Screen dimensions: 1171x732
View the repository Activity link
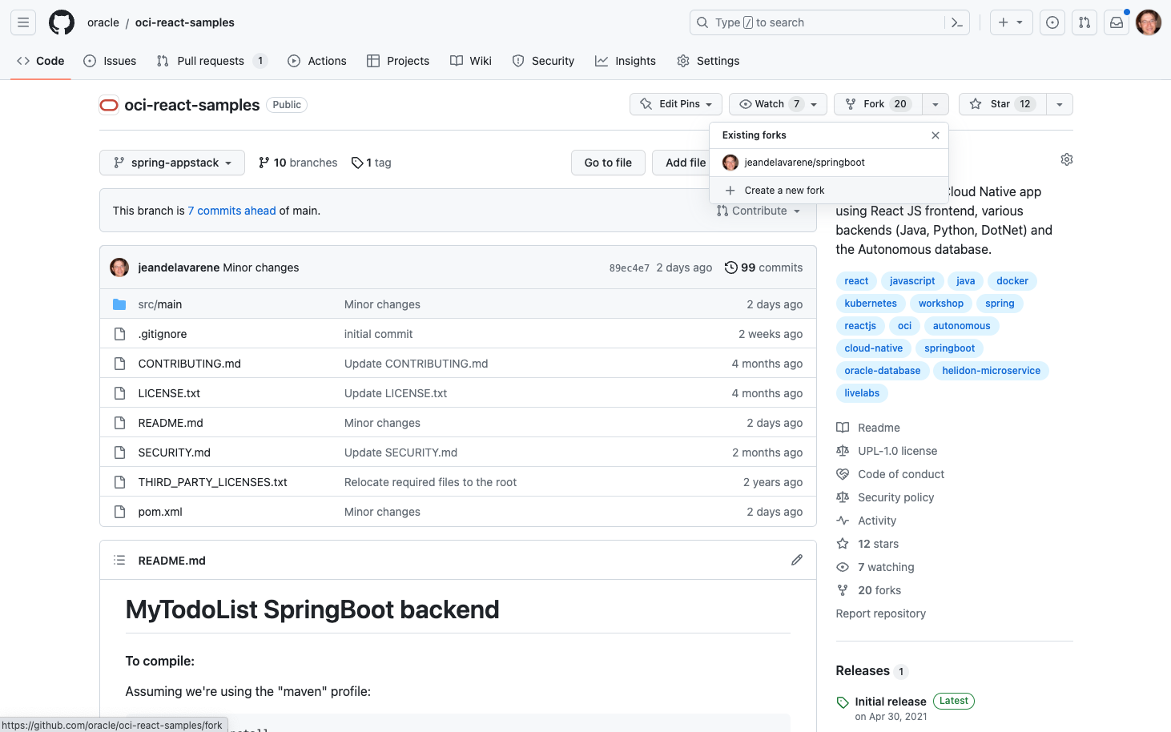click(x=877, y=521)
